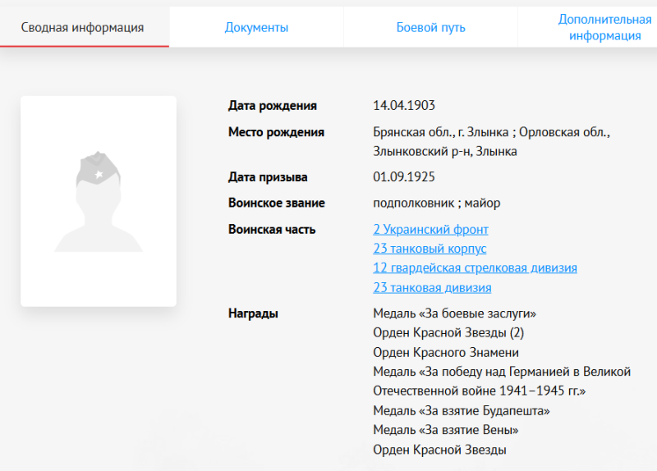The width and height of the screenshot is (657, 471).
Task: Click award Орден Красной Звезды (2)
Action: click(448, 333)
